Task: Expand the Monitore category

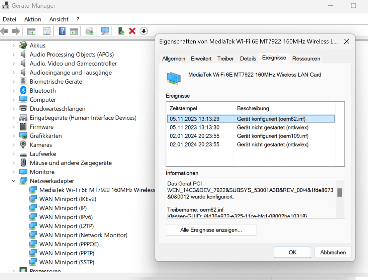Action: point(14,172)
